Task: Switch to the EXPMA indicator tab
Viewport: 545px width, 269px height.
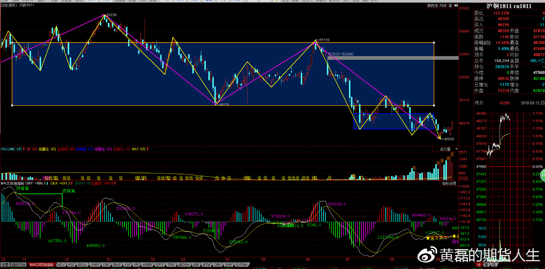Action: (241, 265)
